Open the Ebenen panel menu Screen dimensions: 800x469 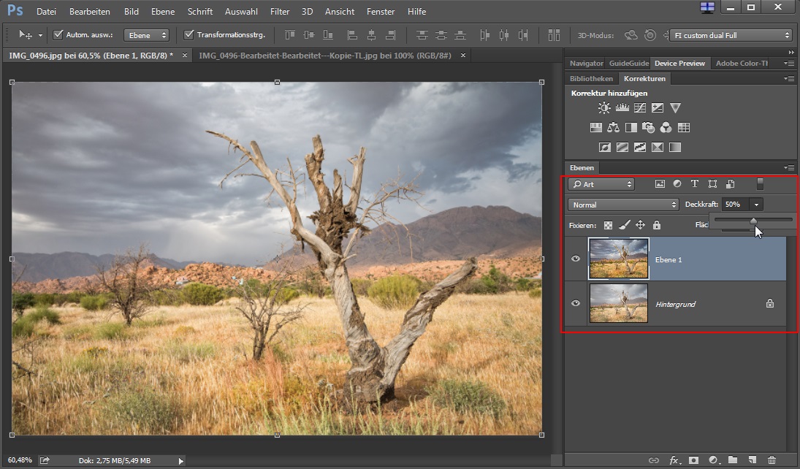pos(789,167)
